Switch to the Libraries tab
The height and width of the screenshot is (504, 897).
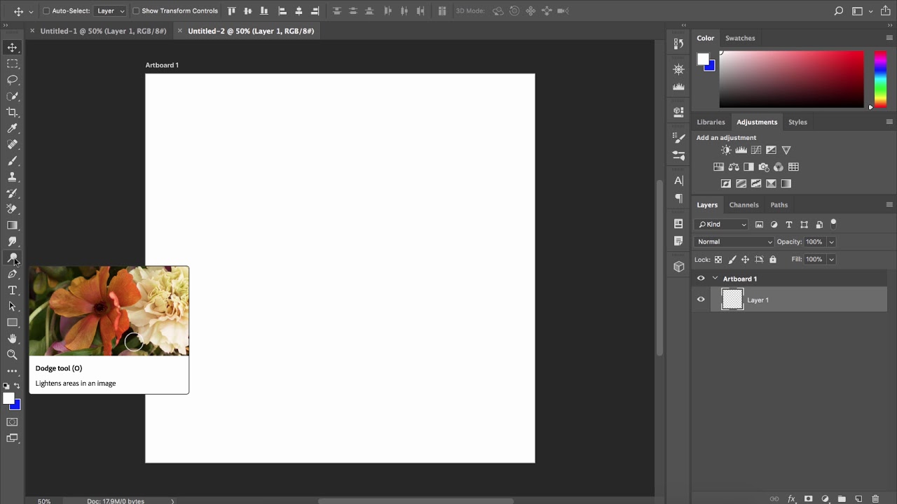pos(711,122)
